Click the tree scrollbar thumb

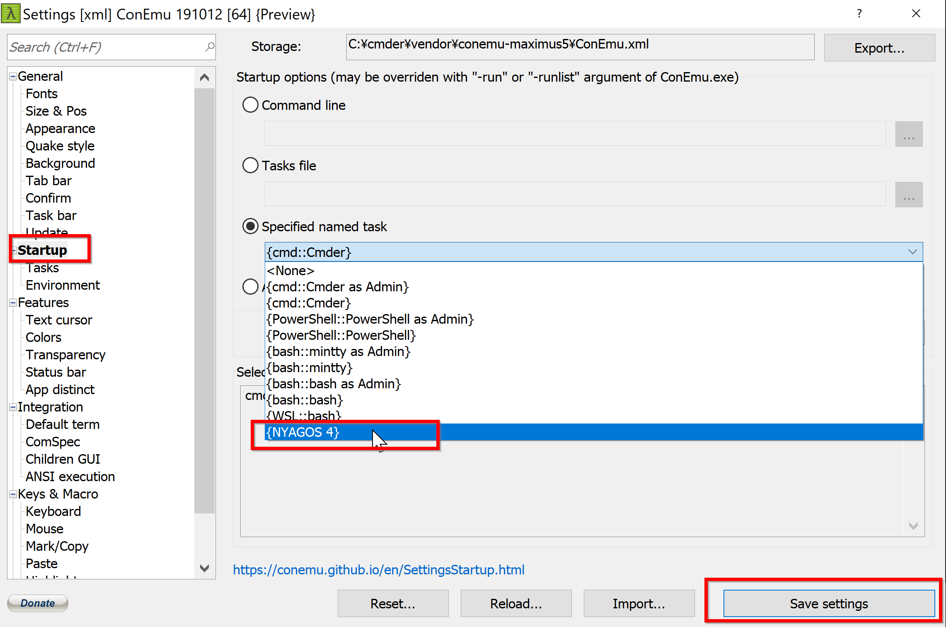[204, 300]
